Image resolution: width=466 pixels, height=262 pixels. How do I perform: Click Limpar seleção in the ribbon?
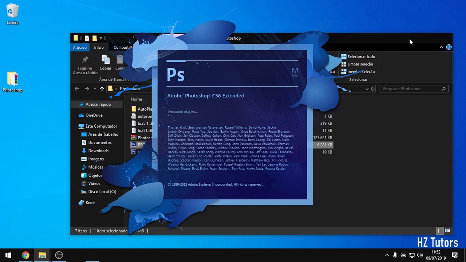357,64
